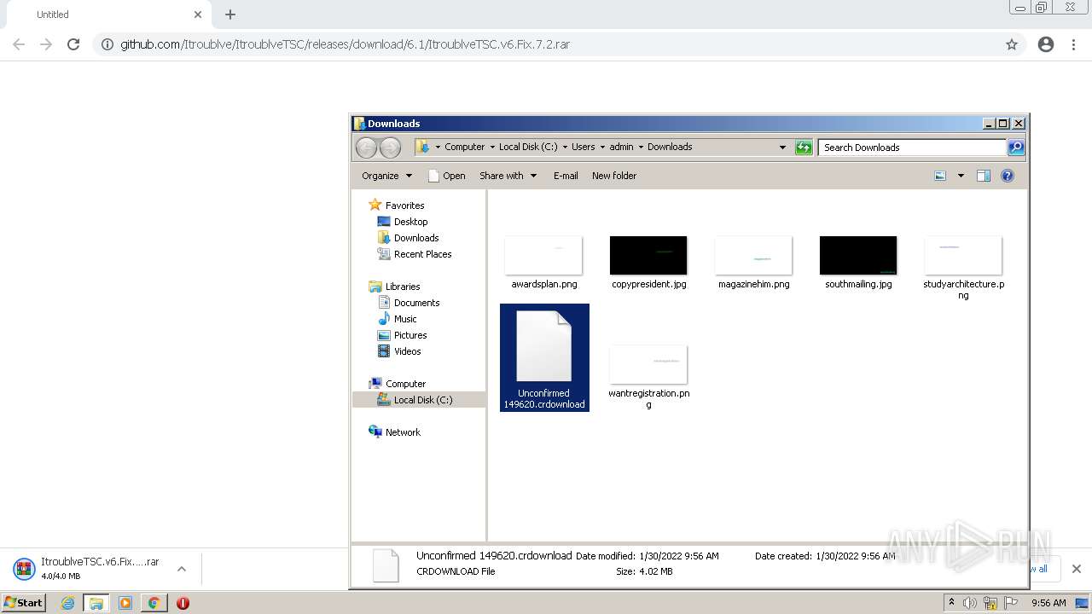The height and width of the screenshot is (614, 1092).
Task: Click the Open toolbar button
Action: pyautogui.click(x=446, y=176)
